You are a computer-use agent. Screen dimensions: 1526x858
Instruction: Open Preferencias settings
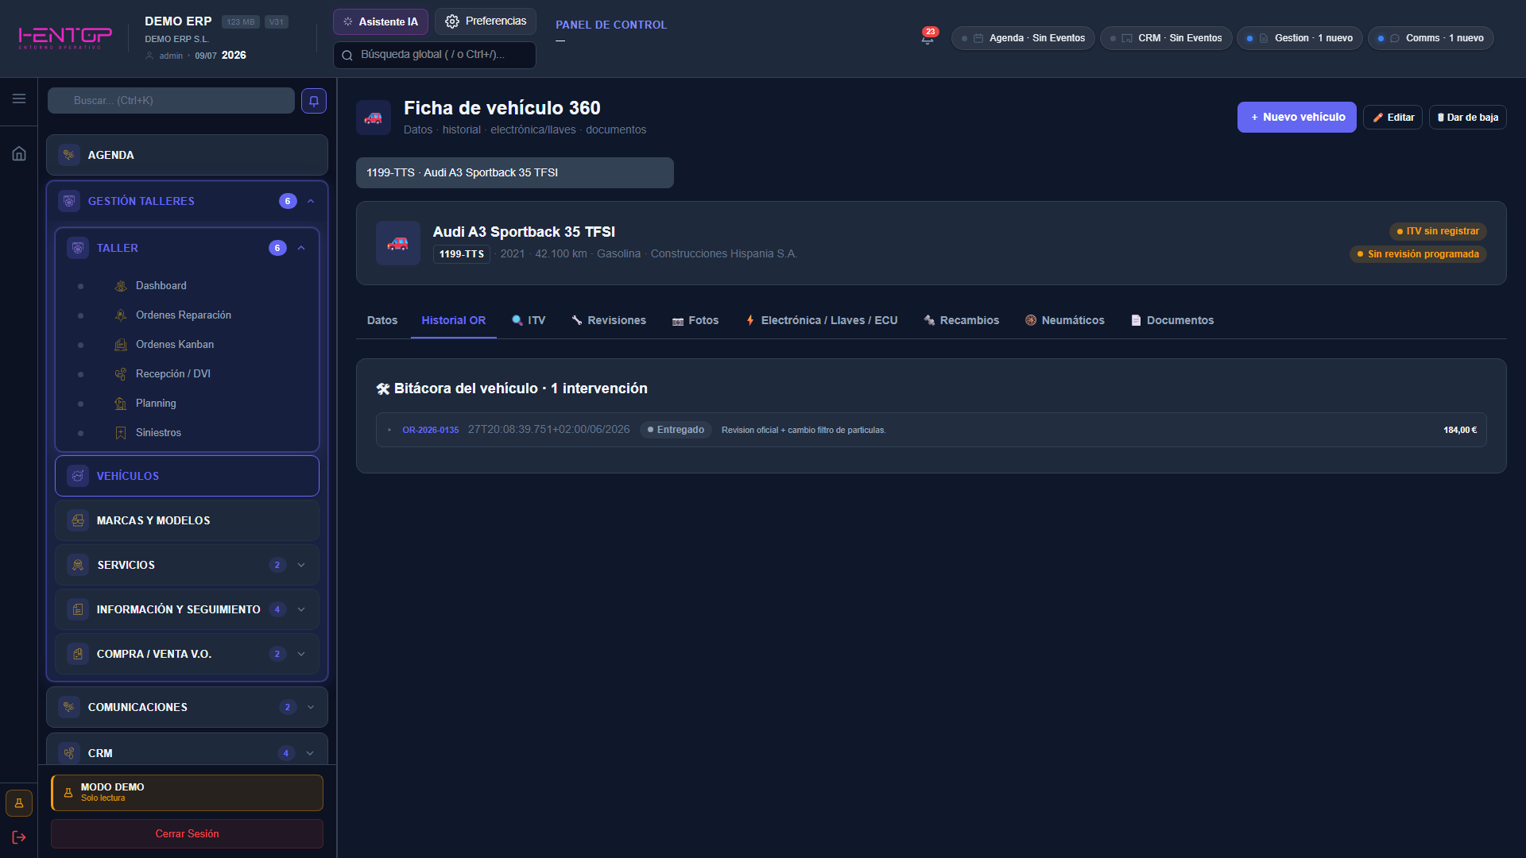point(486,21)
